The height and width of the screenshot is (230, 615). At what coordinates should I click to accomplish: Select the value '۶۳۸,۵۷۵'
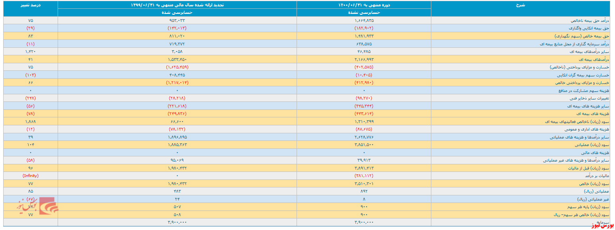[364, 43]
